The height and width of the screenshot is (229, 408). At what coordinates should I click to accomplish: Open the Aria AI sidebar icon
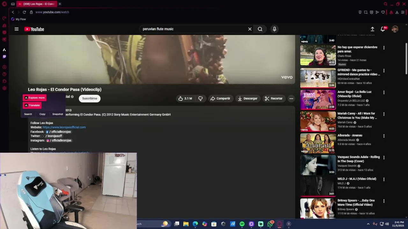coord(4,50)
